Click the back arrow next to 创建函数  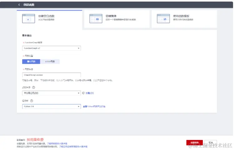click(x=19, y=5)
